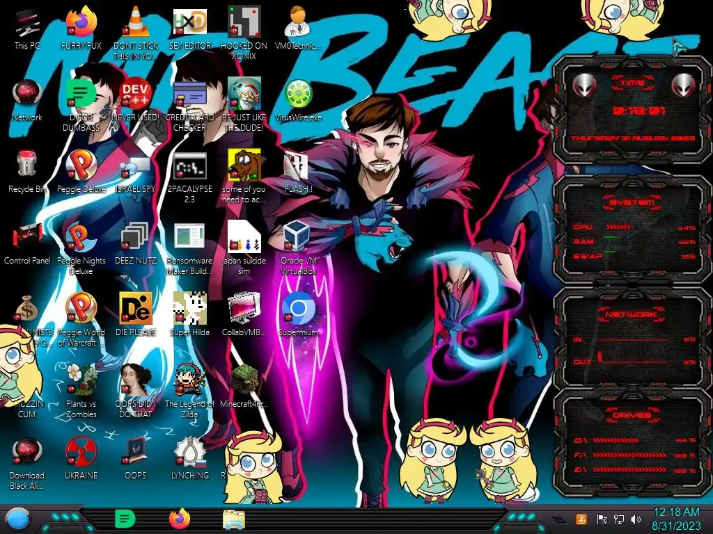This screenshot has height=534, width=713.
Task: Open the OOPS desktop shortcut
Action: (136, 459)
